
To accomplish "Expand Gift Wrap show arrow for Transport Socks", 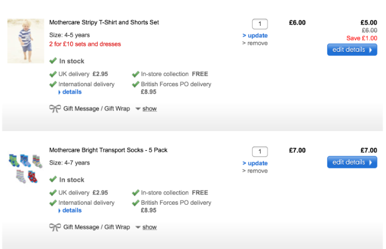I will coord(138,227).
